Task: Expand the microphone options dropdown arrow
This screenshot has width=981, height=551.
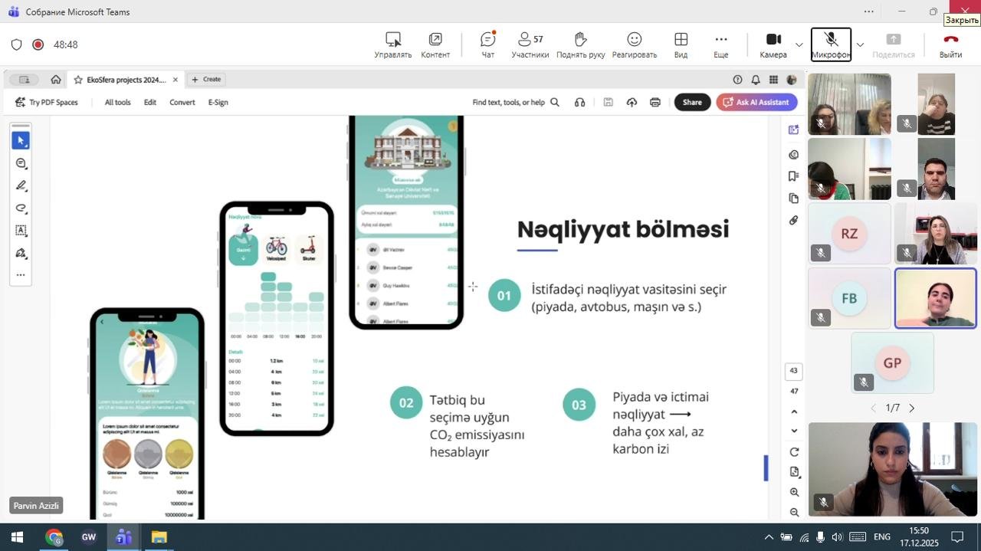Action: tap(860, 44)
